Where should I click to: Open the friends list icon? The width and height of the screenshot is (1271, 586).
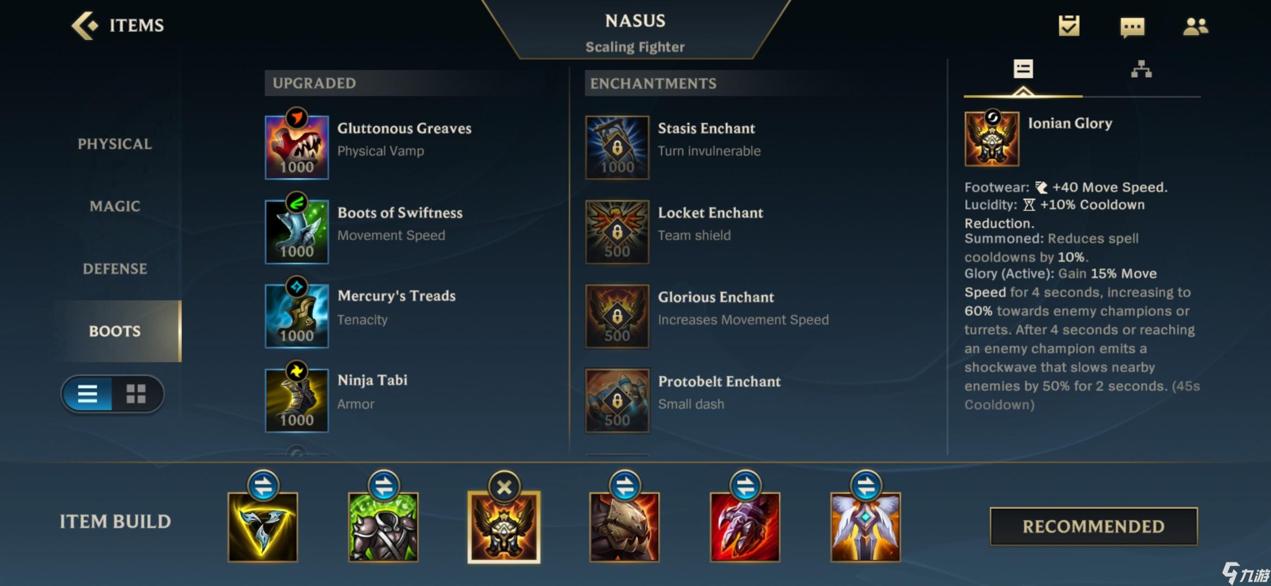[x=1196, y=27]
